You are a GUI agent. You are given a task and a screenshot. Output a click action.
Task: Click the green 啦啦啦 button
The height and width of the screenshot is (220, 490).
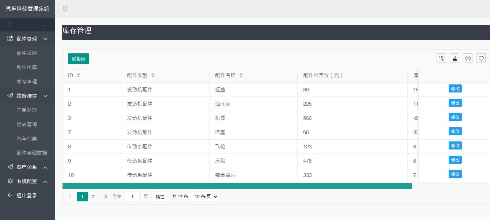79,59
